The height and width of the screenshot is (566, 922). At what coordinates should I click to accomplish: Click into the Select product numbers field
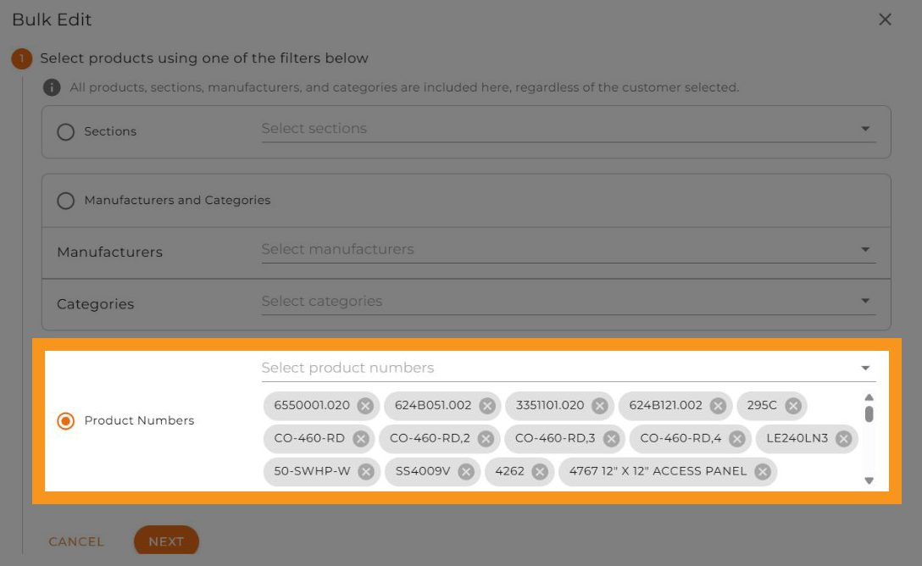tap(551, 368)
